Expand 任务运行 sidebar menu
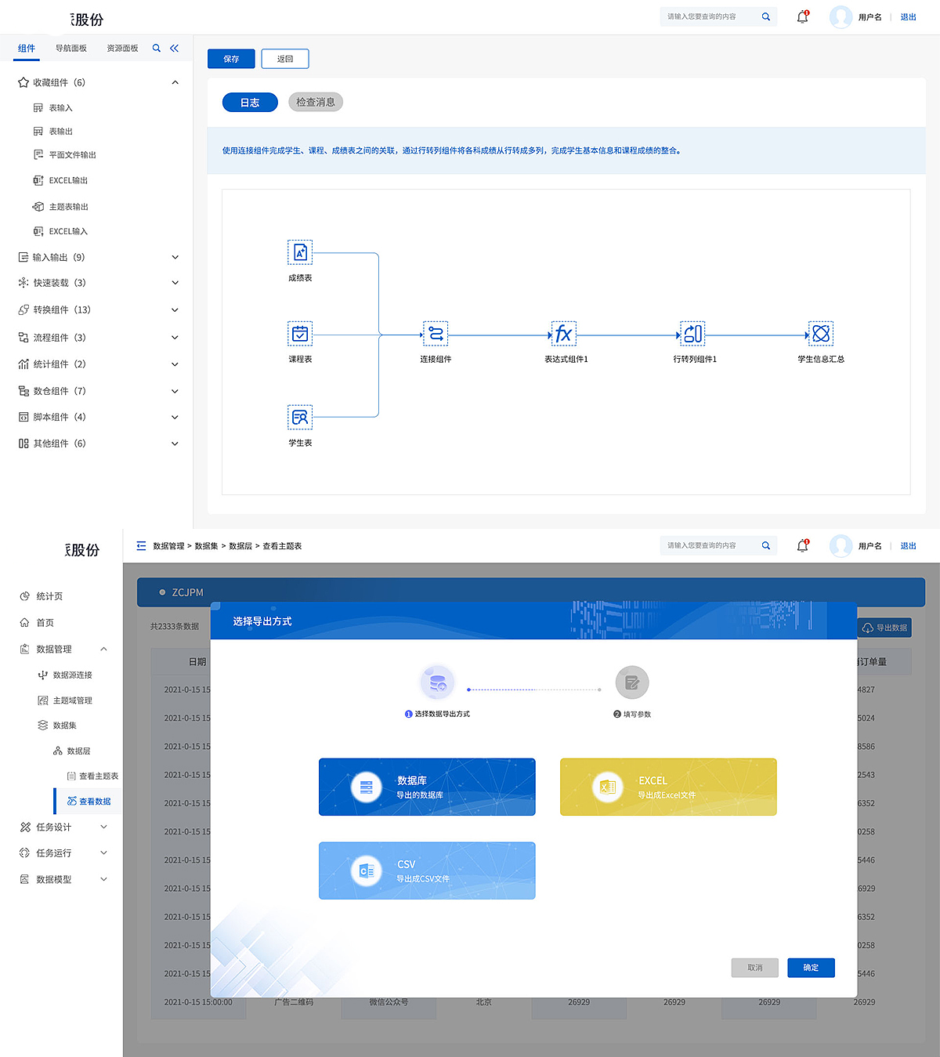The image size is (940, 1057). (103, 852)
